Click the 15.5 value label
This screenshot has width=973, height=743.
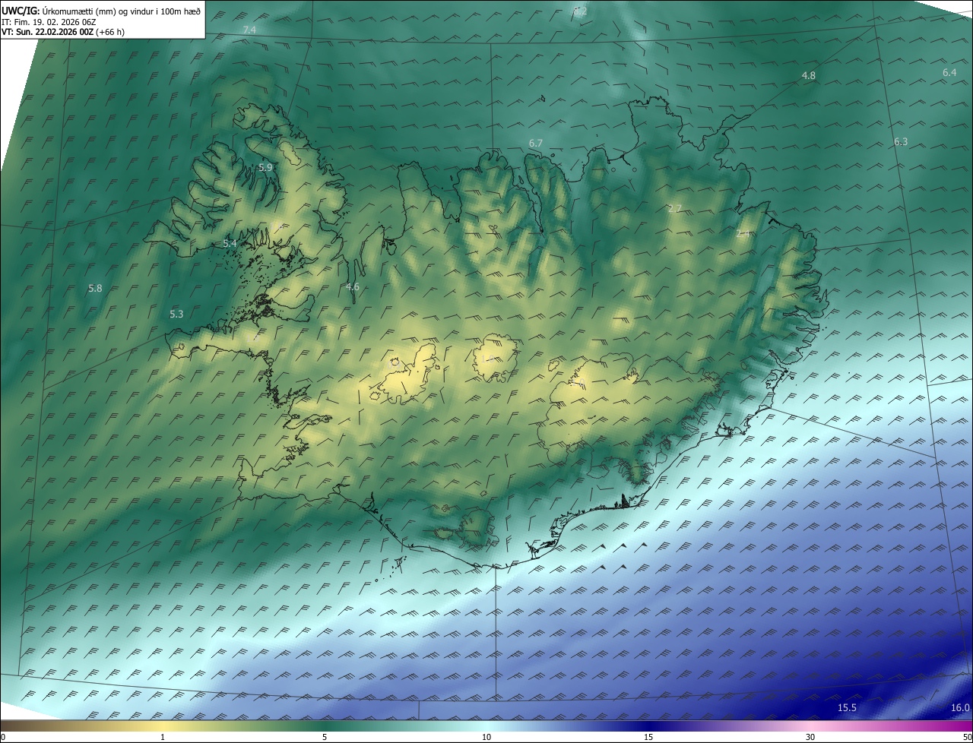847,708
